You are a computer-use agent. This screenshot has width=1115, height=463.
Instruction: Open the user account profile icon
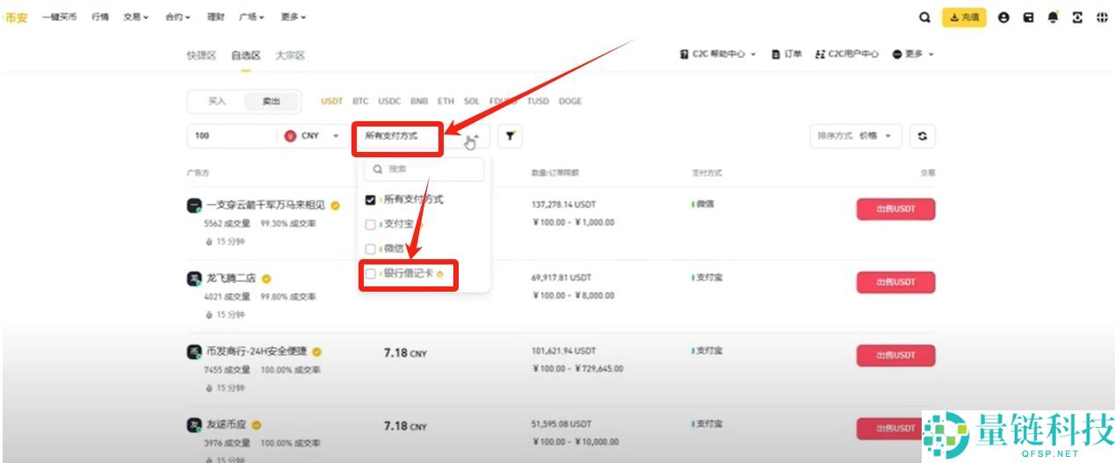pyautogui.click(x=1003, y=17)
